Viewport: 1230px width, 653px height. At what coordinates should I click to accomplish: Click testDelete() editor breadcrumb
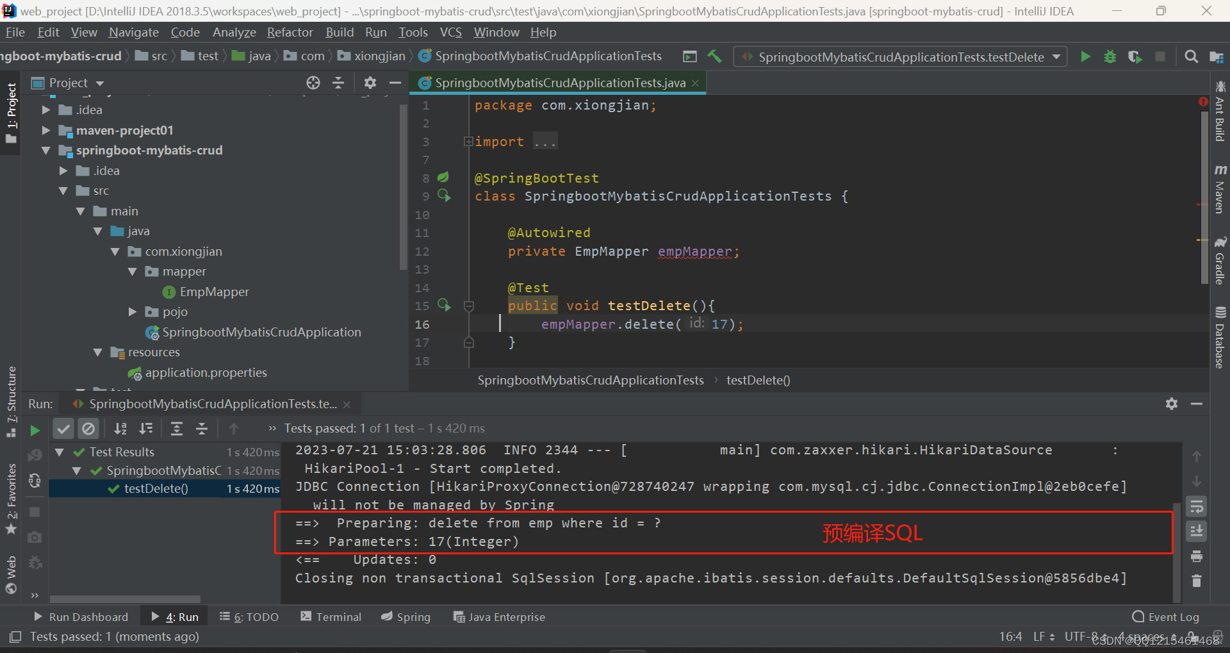[758, 380]
